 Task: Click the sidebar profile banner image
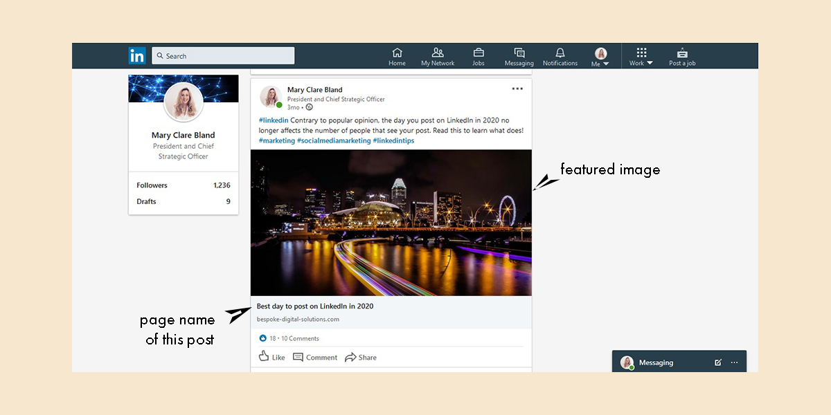(x=184, y=89)
